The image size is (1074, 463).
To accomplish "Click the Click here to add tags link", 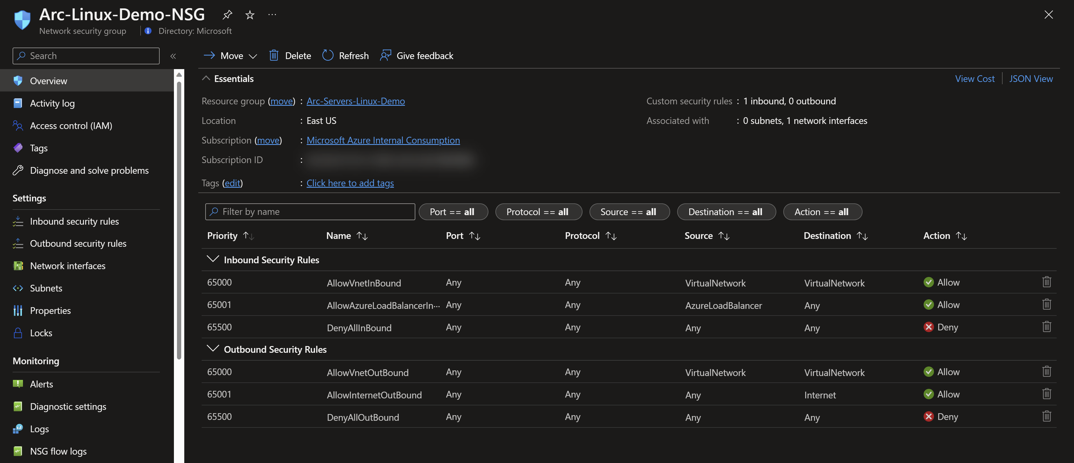I will (350, 183).
